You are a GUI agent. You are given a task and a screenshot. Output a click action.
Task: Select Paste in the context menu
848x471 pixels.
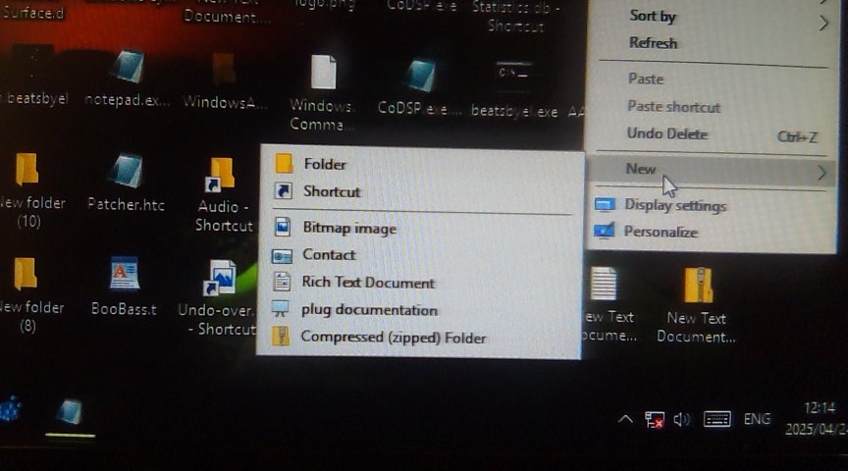tap(646, 78)
